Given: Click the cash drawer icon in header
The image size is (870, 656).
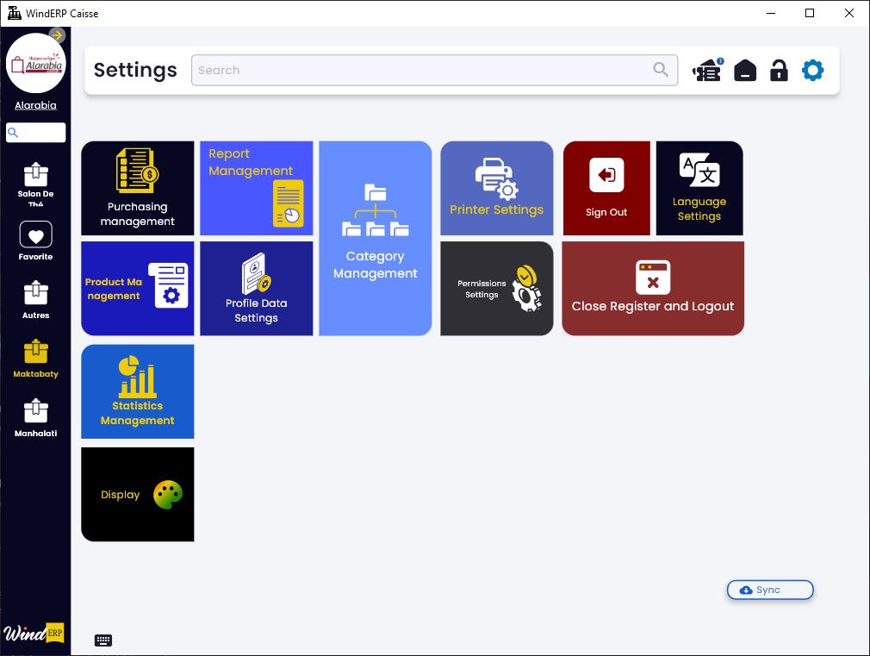Looking at the screenshot, I should (744, 71).
